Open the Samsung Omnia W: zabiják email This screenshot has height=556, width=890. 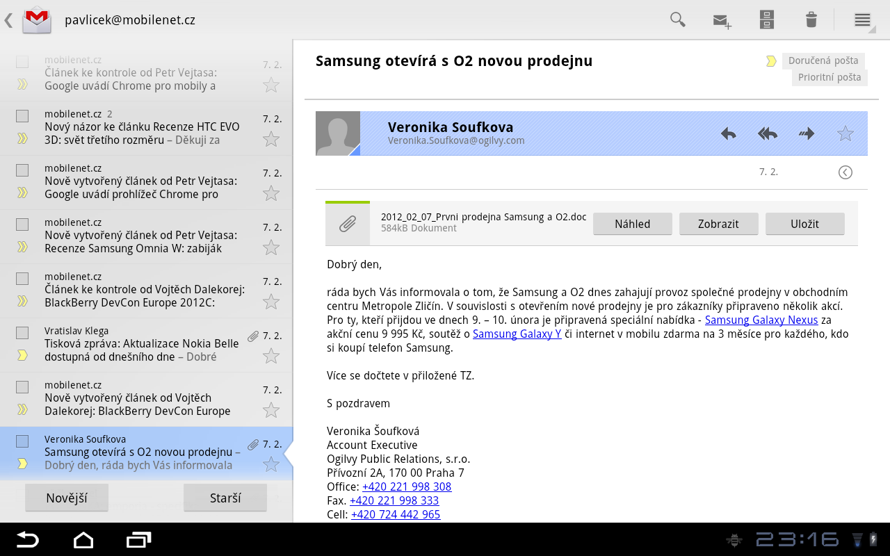[x=146, y=237]
